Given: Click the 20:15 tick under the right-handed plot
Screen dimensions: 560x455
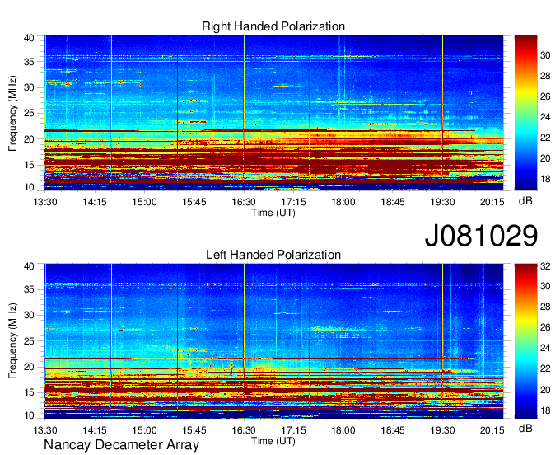Looking at the screenshot, I should click(x=492, y=202).
